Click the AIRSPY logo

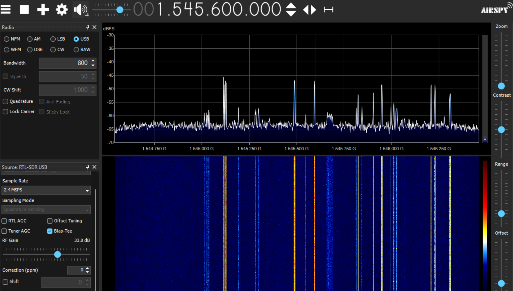tap(495, 9)
